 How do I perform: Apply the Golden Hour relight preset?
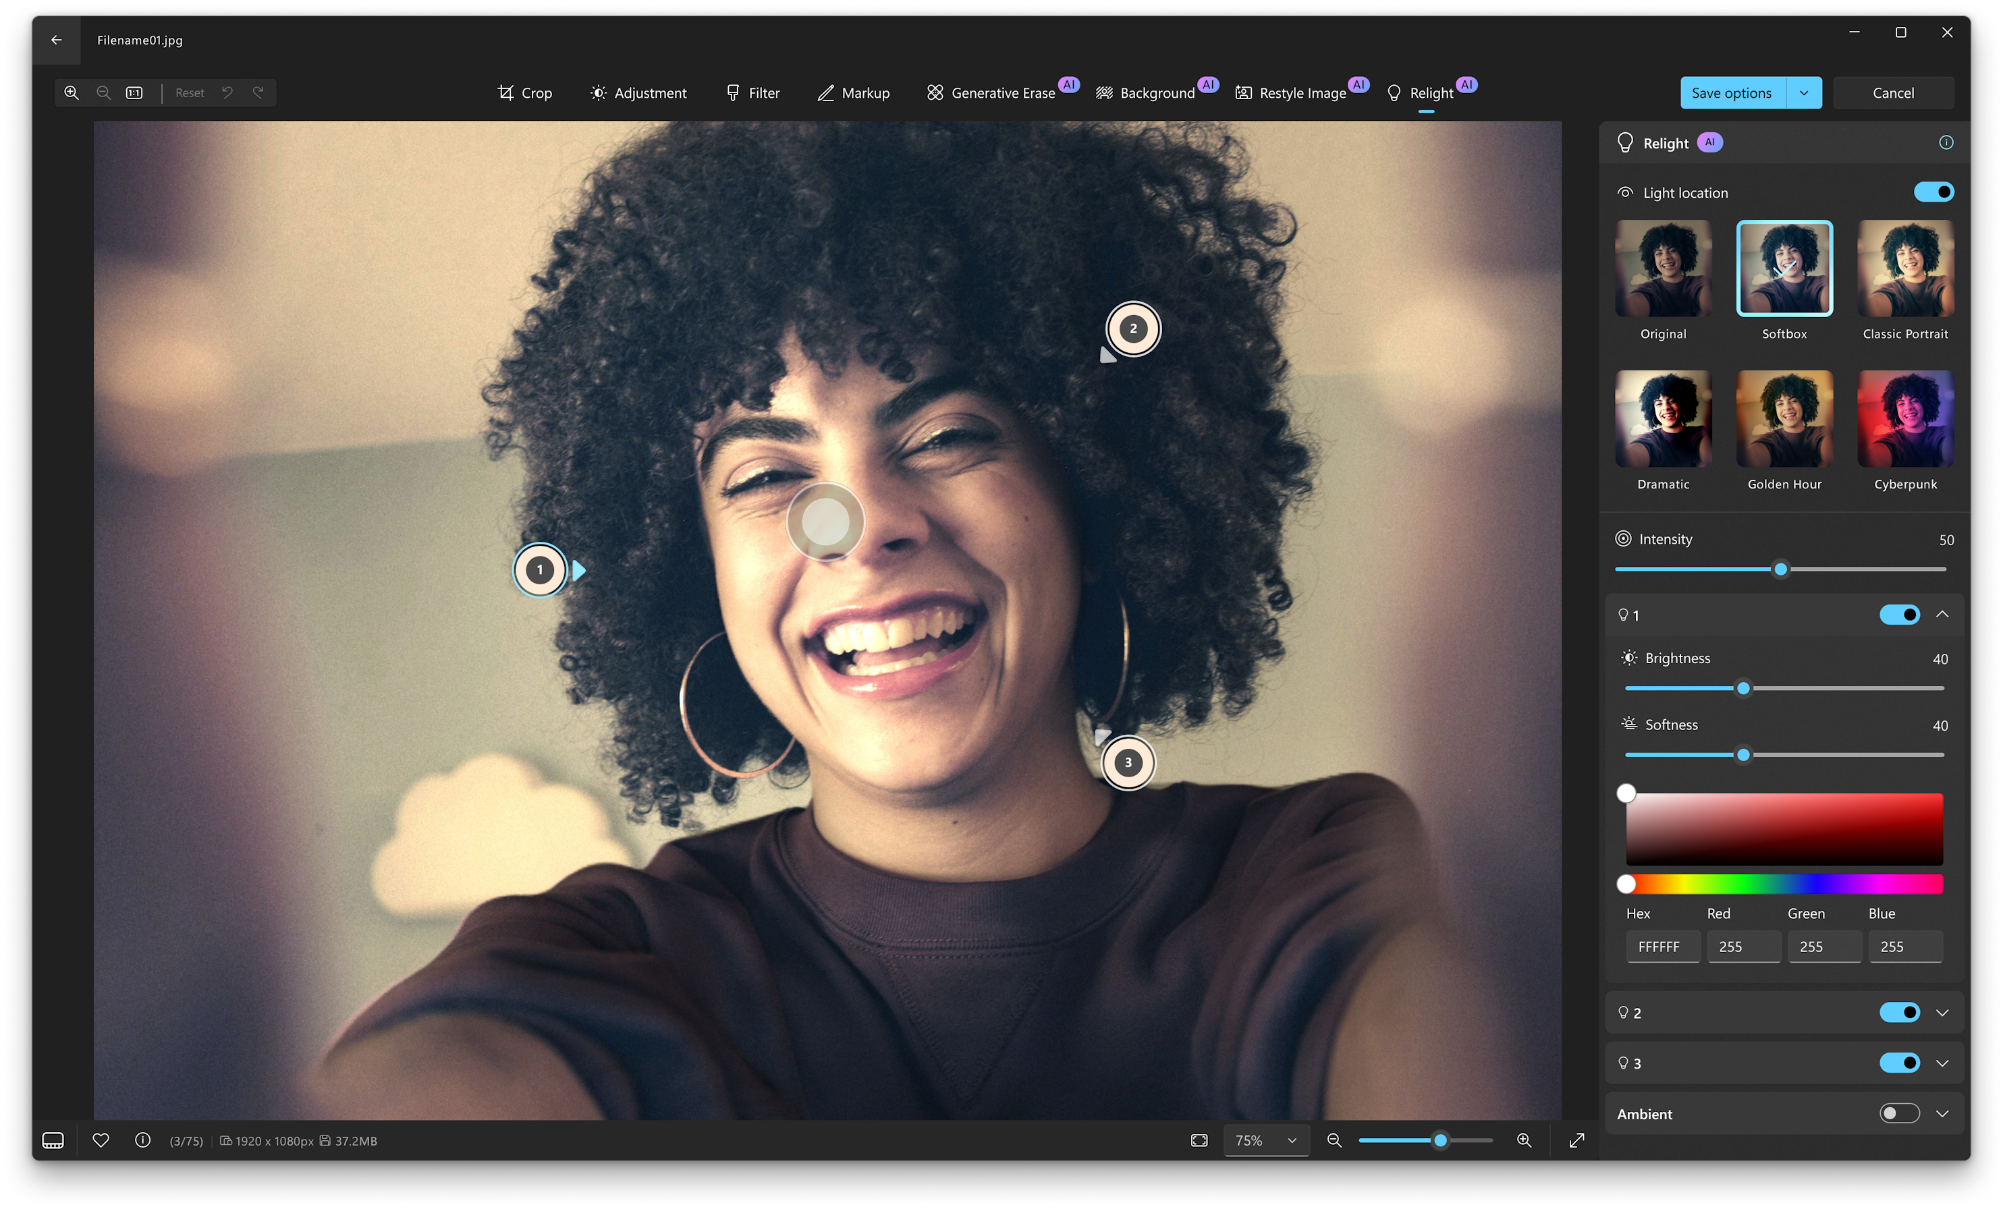point(1784,419)
